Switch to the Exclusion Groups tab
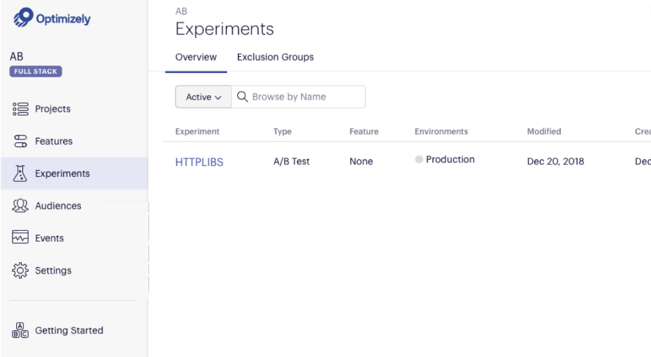 tap(275, 57)
